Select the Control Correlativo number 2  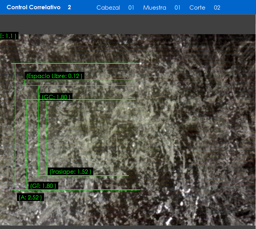pos(69,7)
